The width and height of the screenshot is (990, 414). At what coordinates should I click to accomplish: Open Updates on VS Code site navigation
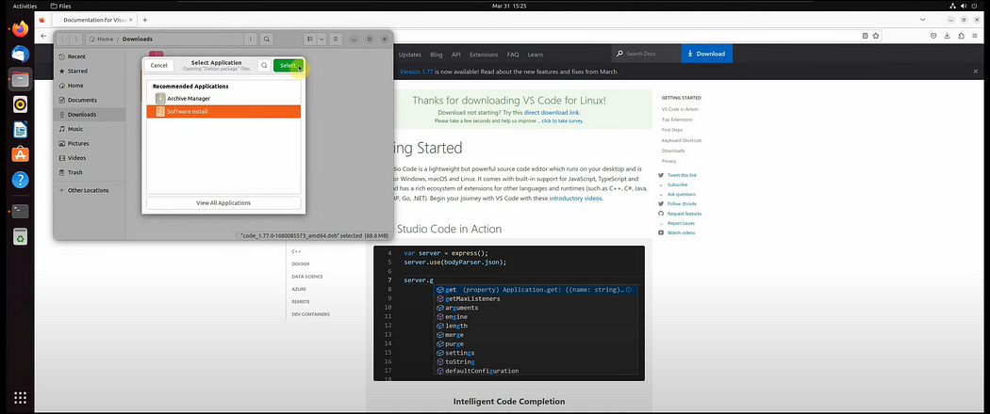tap(410, 55)
